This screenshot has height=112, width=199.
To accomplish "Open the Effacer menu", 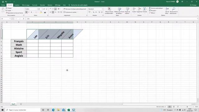I will [x=152, y=13].
